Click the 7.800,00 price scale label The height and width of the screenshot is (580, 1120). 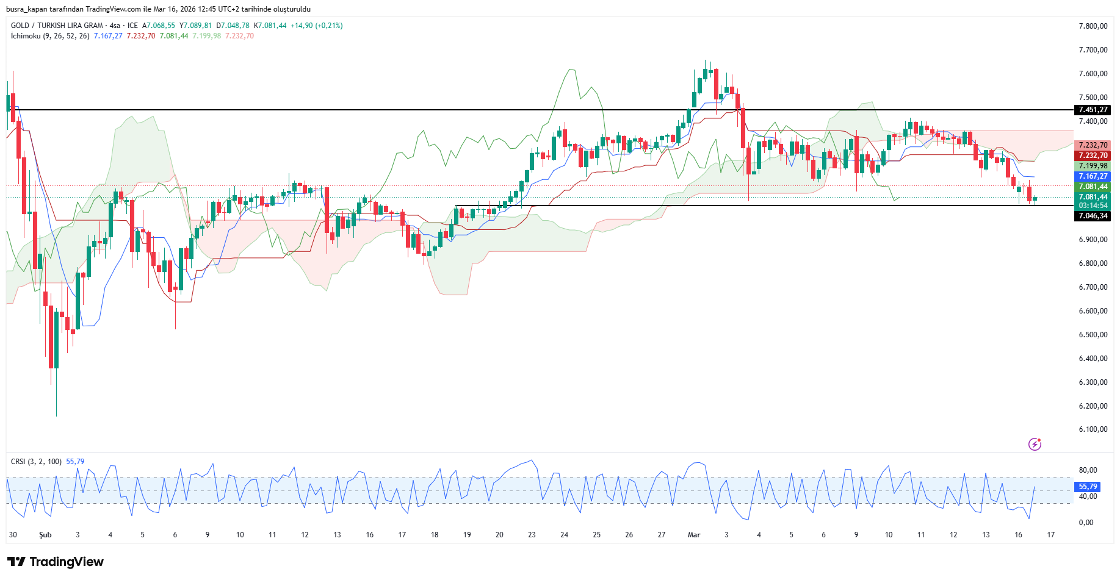[x=1093, y=26]
